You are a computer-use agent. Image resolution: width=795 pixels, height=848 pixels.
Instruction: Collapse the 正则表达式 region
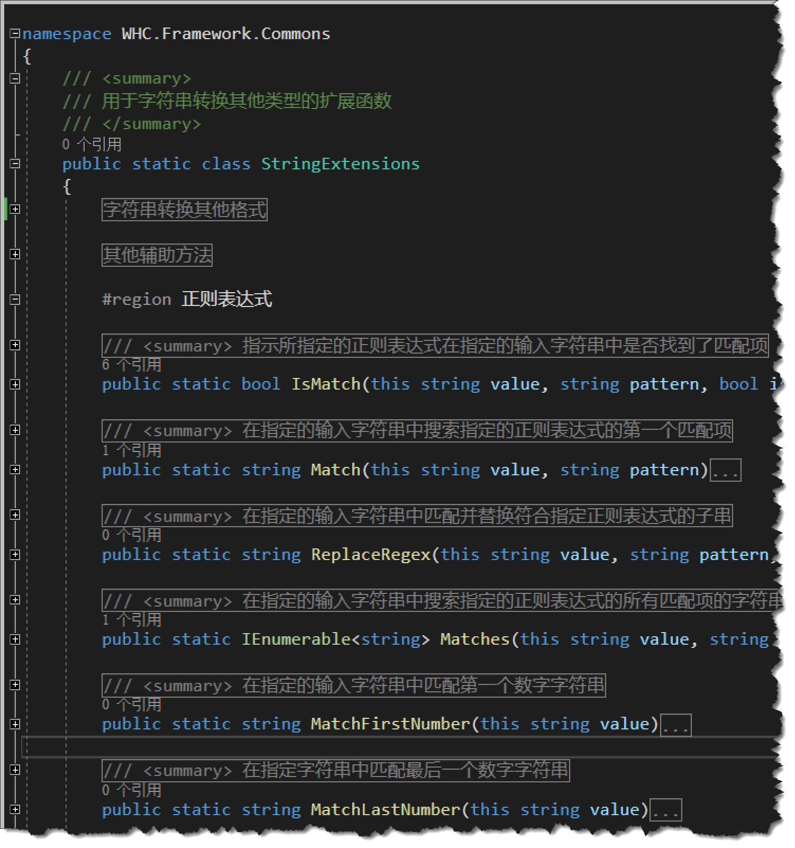[15, 300]
